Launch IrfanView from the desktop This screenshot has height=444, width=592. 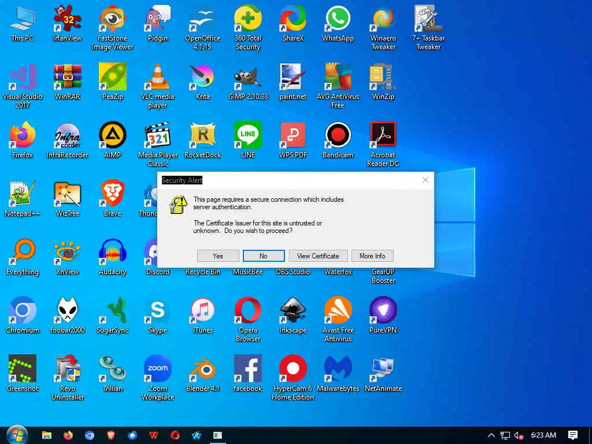pos(68,23)
